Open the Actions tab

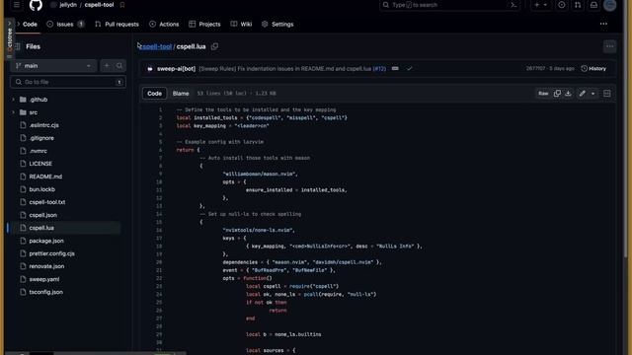pos(164,24)
